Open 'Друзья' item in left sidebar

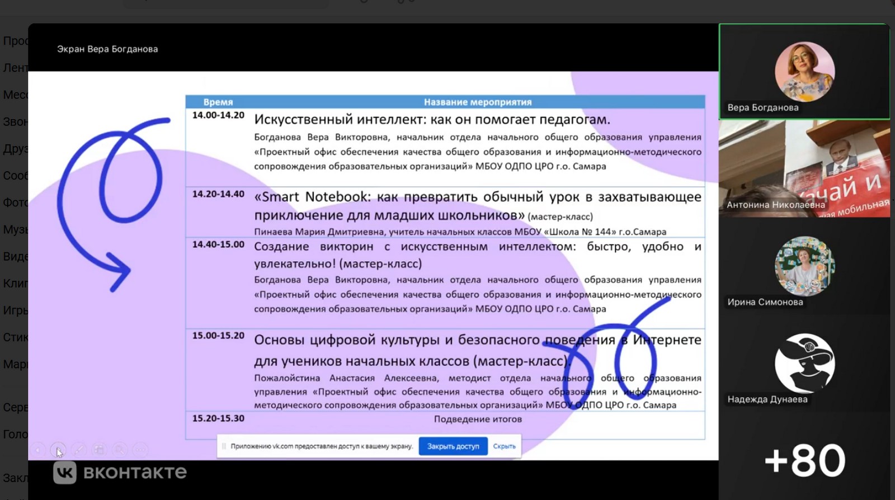click(x=15, y=149)
